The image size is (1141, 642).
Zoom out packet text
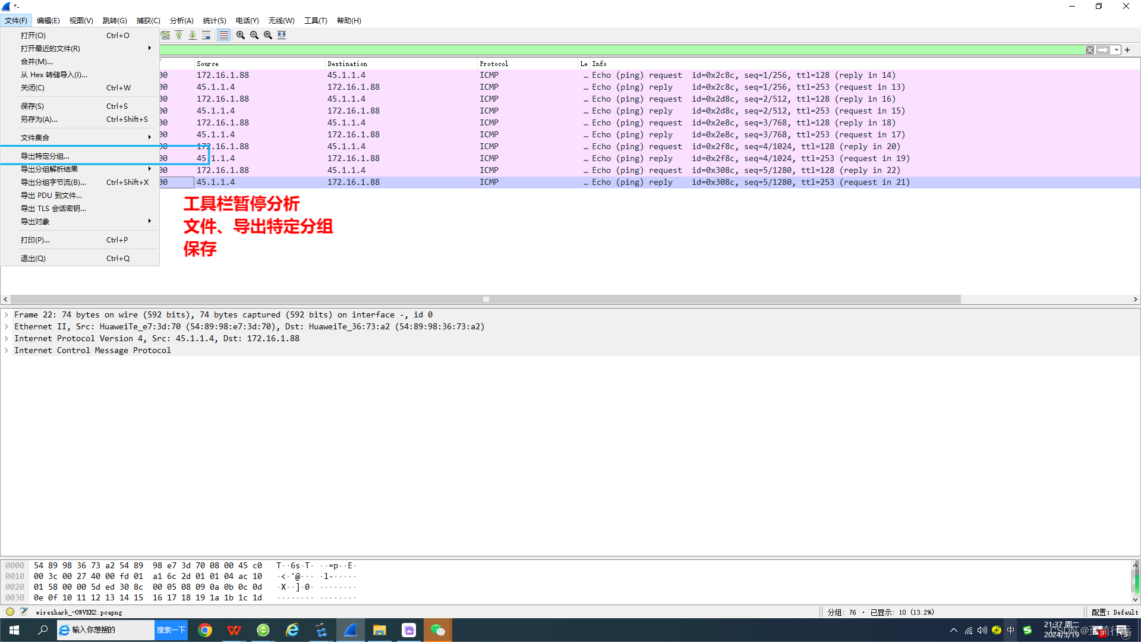(254, 35)
